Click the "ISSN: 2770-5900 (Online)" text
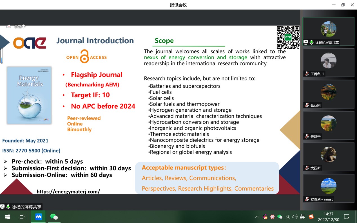Image resolution: width=357 pixels, height=223 pixels. coord(31,151)
